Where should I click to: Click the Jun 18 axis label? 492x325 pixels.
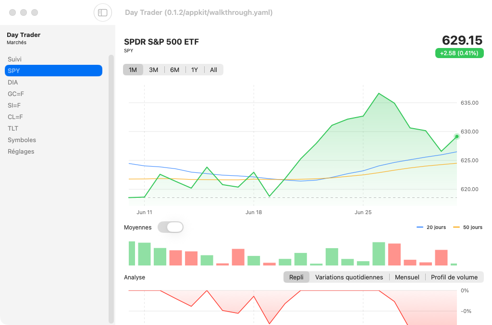(254, 212)
